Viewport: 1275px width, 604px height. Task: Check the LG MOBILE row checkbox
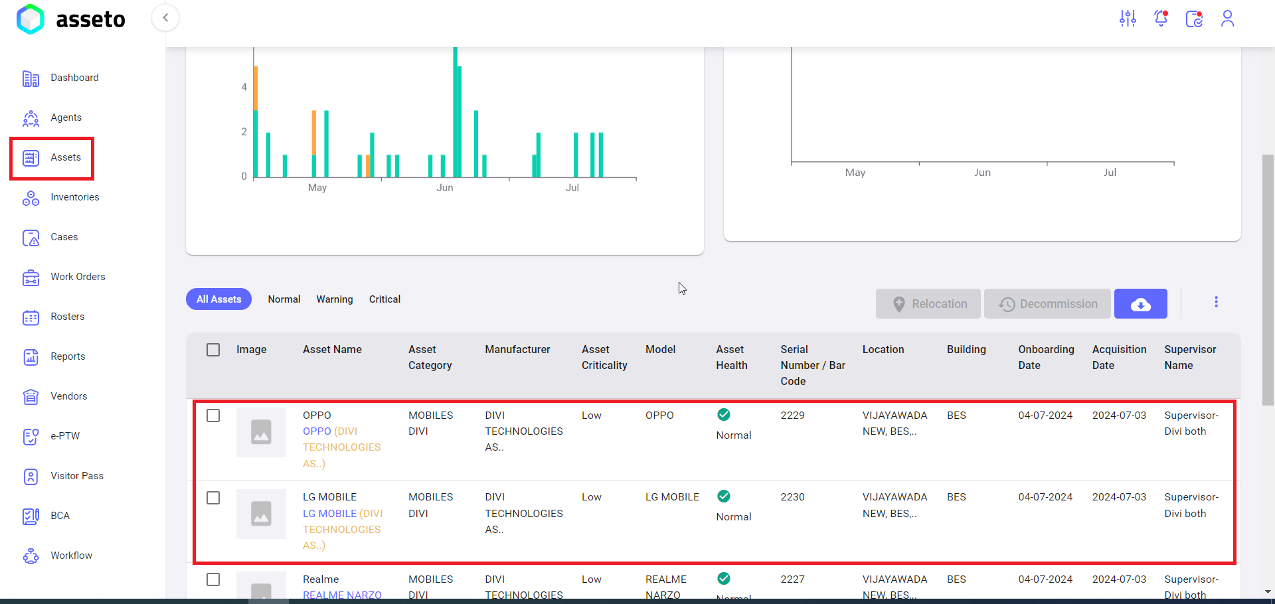(x=213, y=498)
